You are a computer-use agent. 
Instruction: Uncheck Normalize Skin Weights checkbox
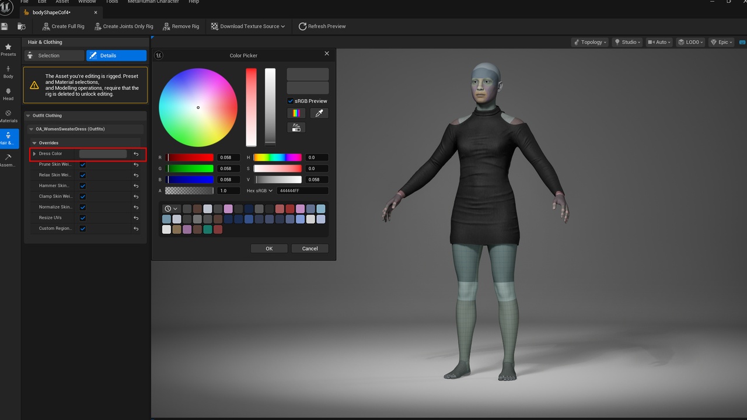[x=82, y=207]
